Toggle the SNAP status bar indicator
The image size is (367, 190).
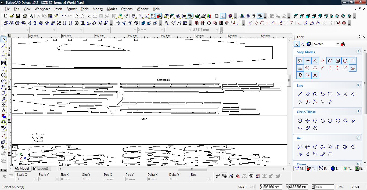tap(242, 187)
